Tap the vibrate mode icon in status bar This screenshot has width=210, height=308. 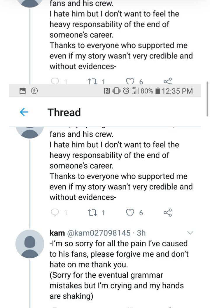pyautogui.click(x=116, y=91)
